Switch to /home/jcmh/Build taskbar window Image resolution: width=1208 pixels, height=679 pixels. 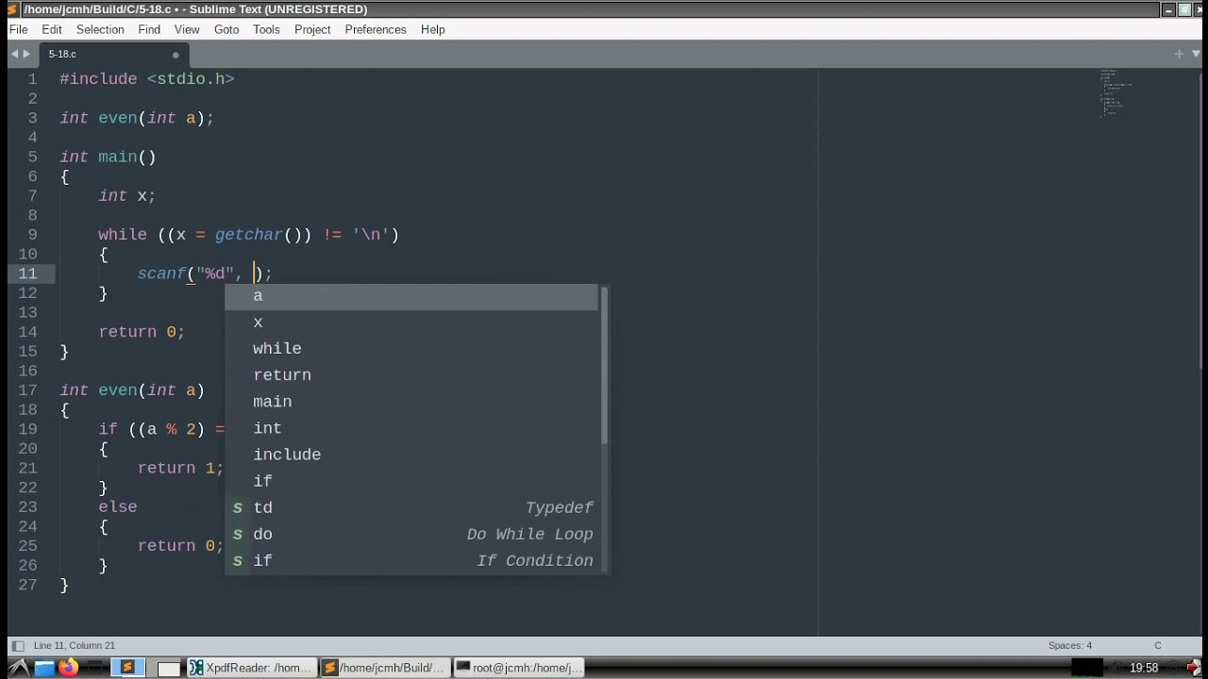tap(383, 668)
